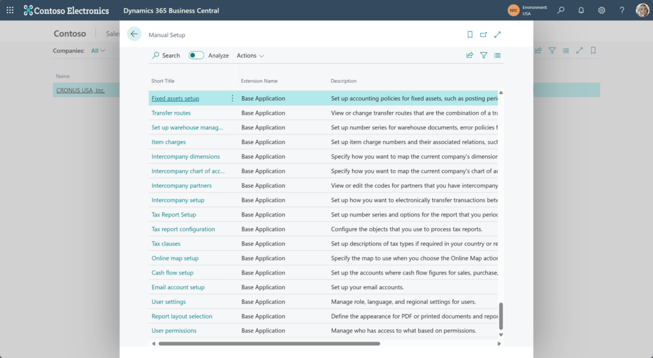Click scroll up arrow of list
Screen dimensions: 653x358
501,92
